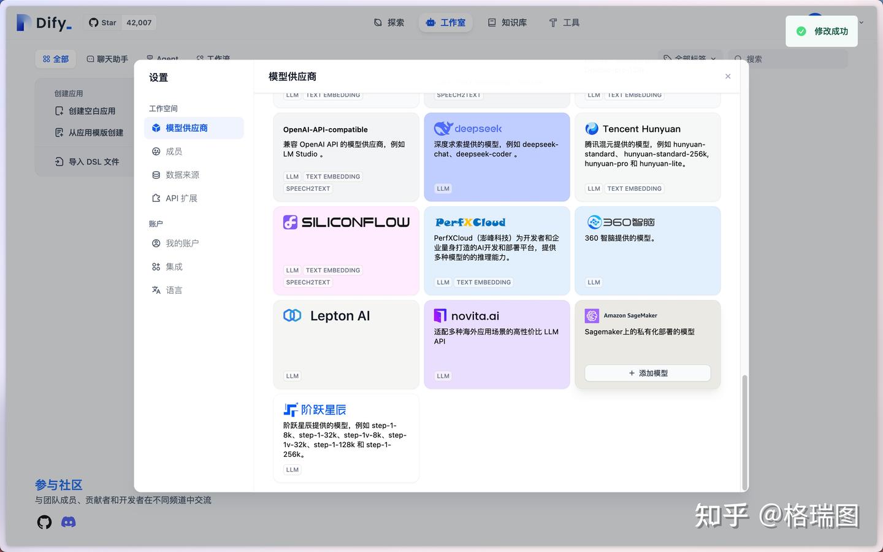Open the 全部标签 tag filter dropdown
This screenshot has height=552, width=883.
pyautogui.click(x=688, y=59)
